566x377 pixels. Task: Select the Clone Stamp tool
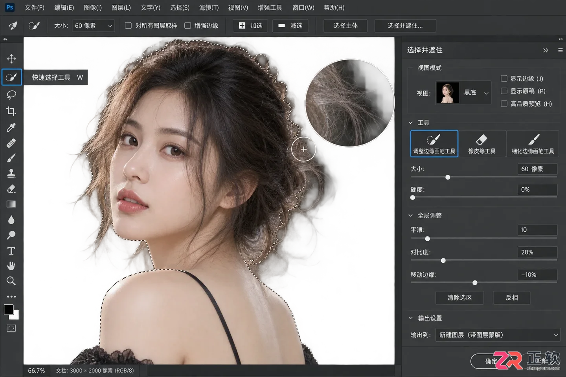pyautogui.click(x=11, y=173)
